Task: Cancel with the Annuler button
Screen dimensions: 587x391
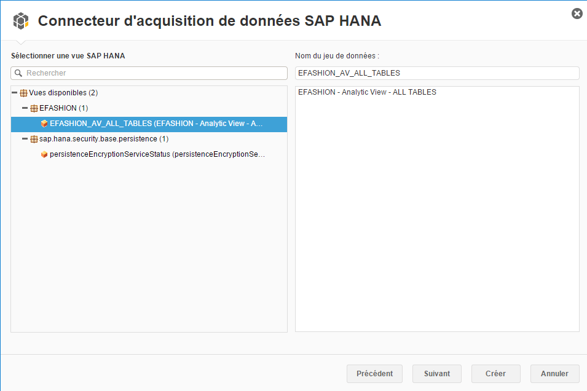Action: tap(554, 374)
